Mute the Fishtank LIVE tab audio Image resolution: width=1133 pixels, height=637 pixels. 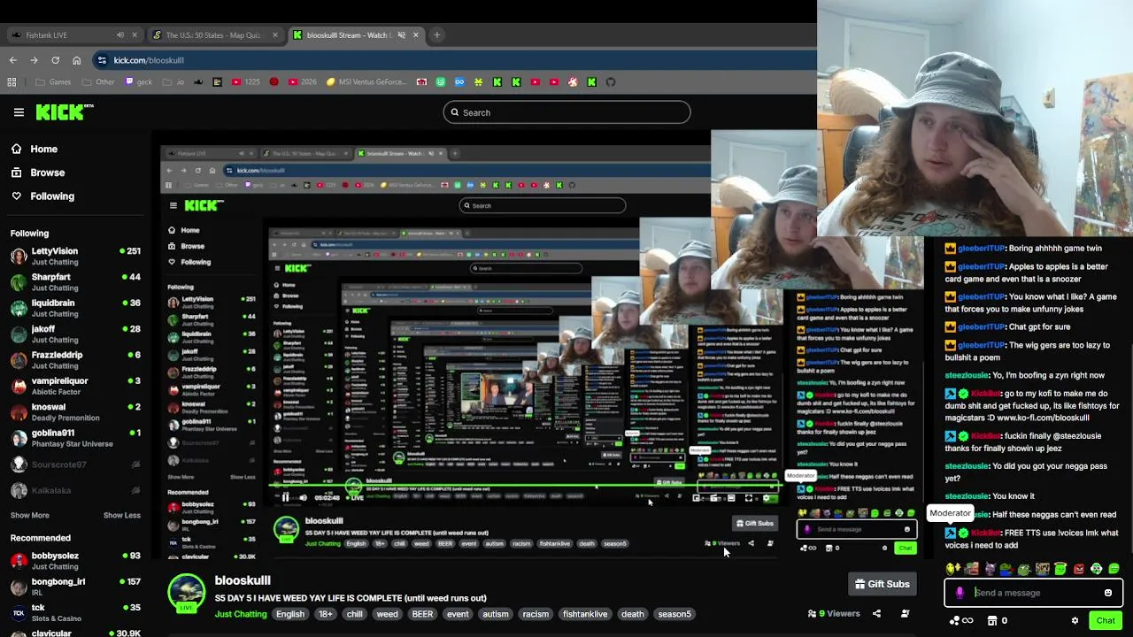click(120, 35)
